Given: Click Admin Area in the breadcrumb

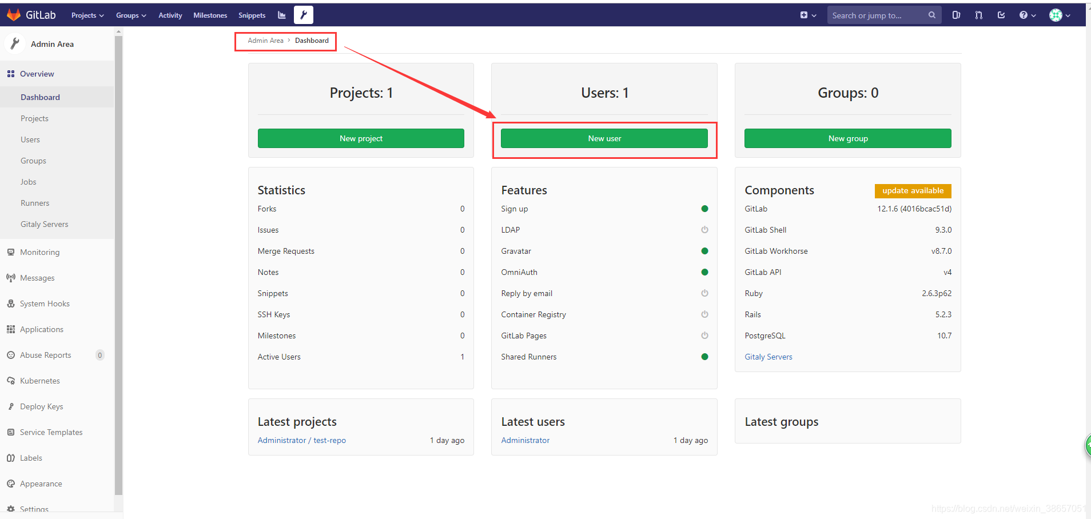Looking at the screenshot, I should pyautogui.click(x=265, y=41).
